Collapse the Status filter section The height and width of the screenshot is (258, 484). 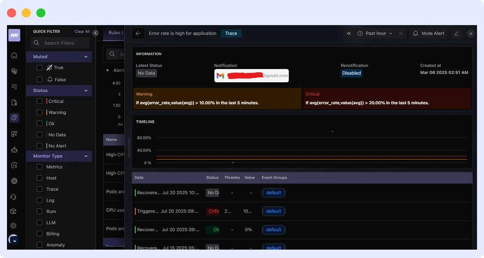(x=86, y=91)
